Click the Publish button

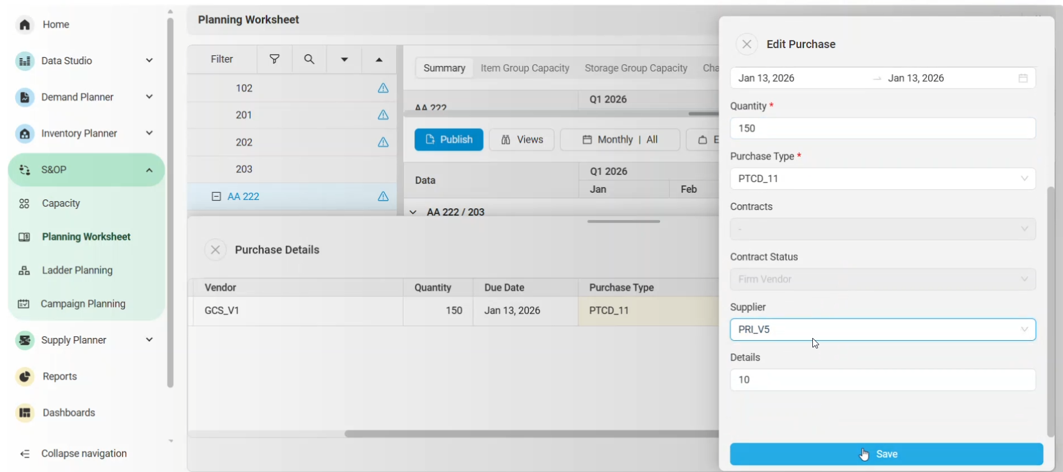point(449,140)
